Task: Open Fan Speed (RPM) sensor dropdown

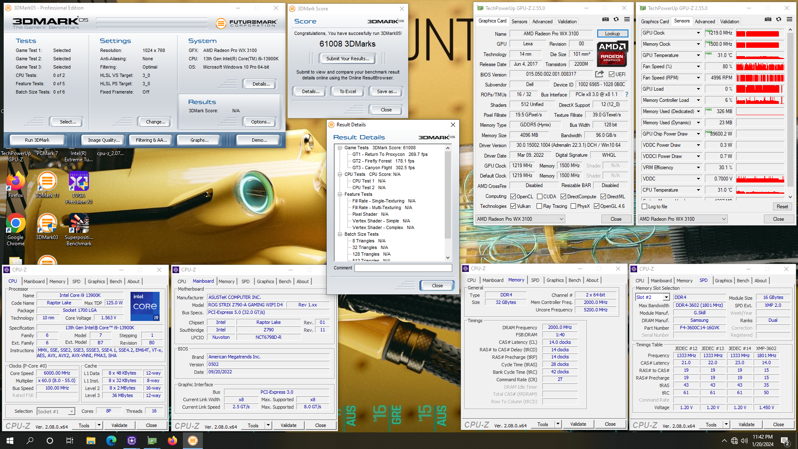Action: [698, 78]
